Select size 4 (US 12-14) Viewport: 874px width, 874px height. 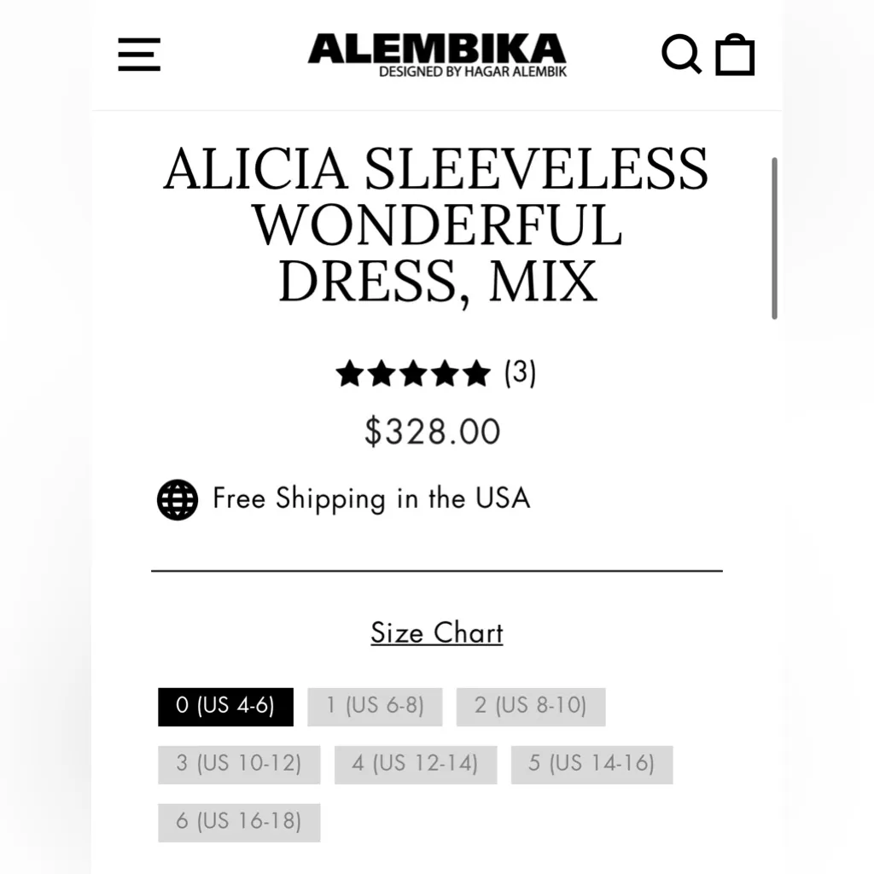(415, 764)
